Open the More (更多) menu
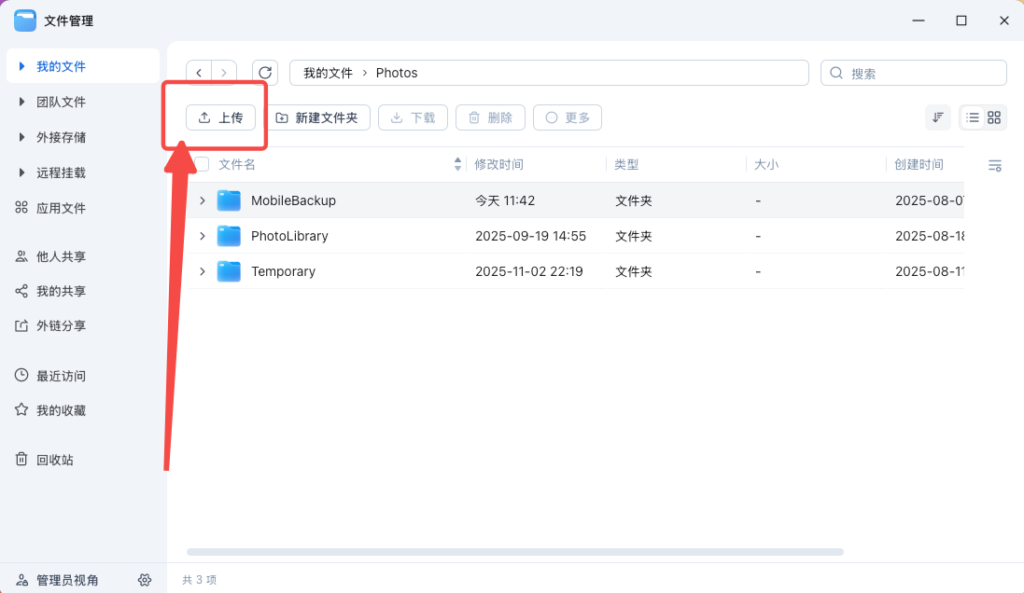Viewport: 1024px width, 593px height. pyautogui.click(x=567, y=117)
